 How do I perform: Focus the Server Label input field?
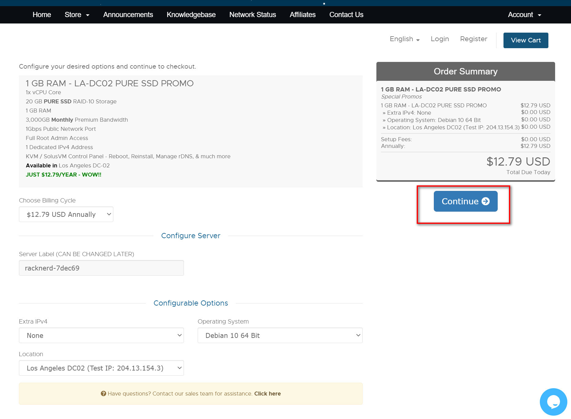point(101,268)
